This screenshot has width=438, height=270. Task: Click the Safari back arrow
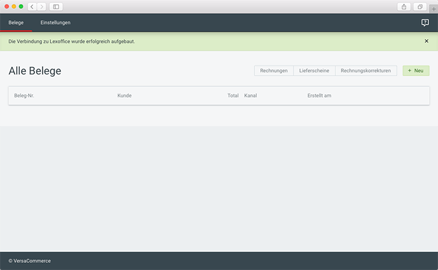point(32,7)
